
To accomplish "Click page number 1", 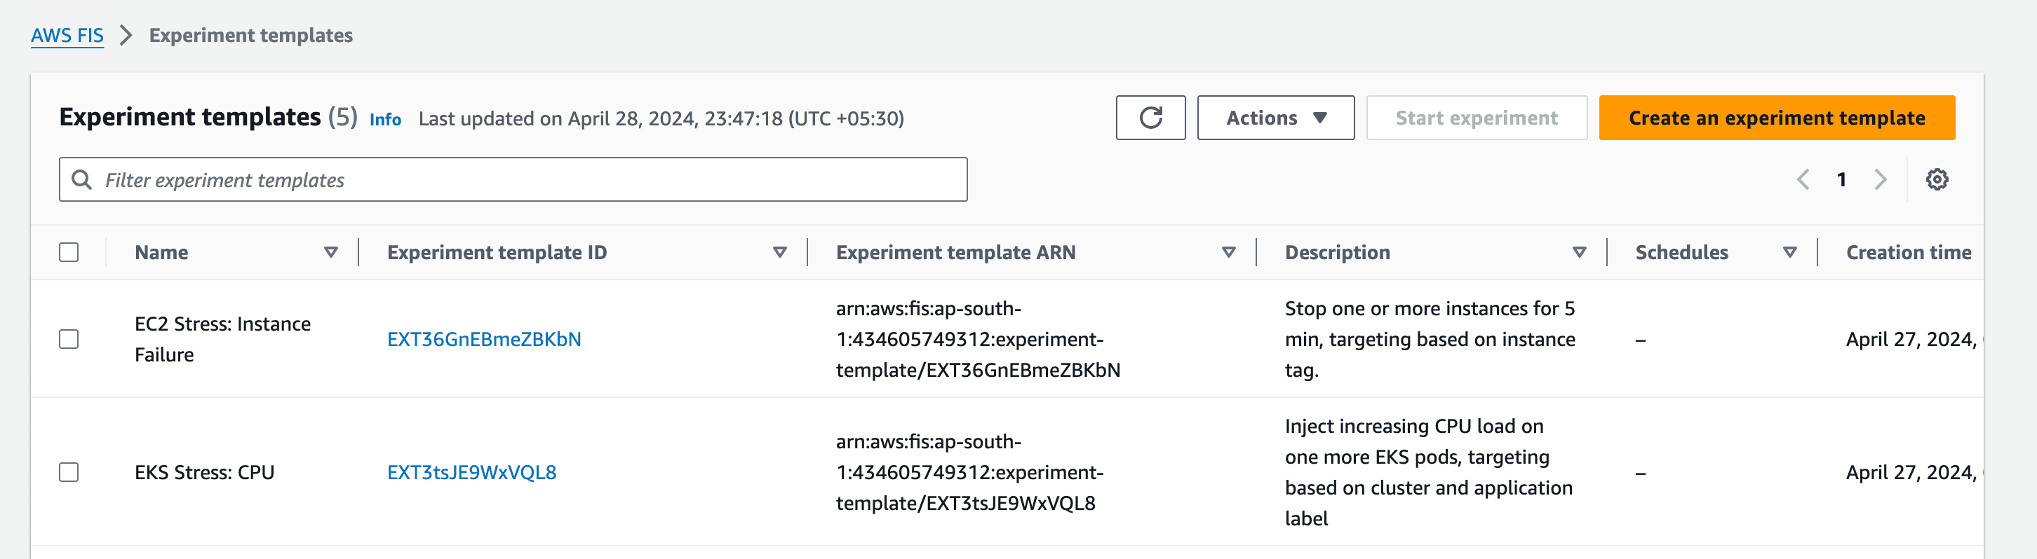I will click(x=1842, y=179).
